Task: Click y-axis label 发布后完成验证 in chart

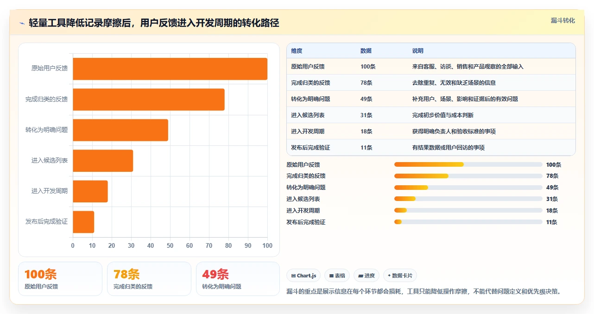Action: click(x=47, y=222)
